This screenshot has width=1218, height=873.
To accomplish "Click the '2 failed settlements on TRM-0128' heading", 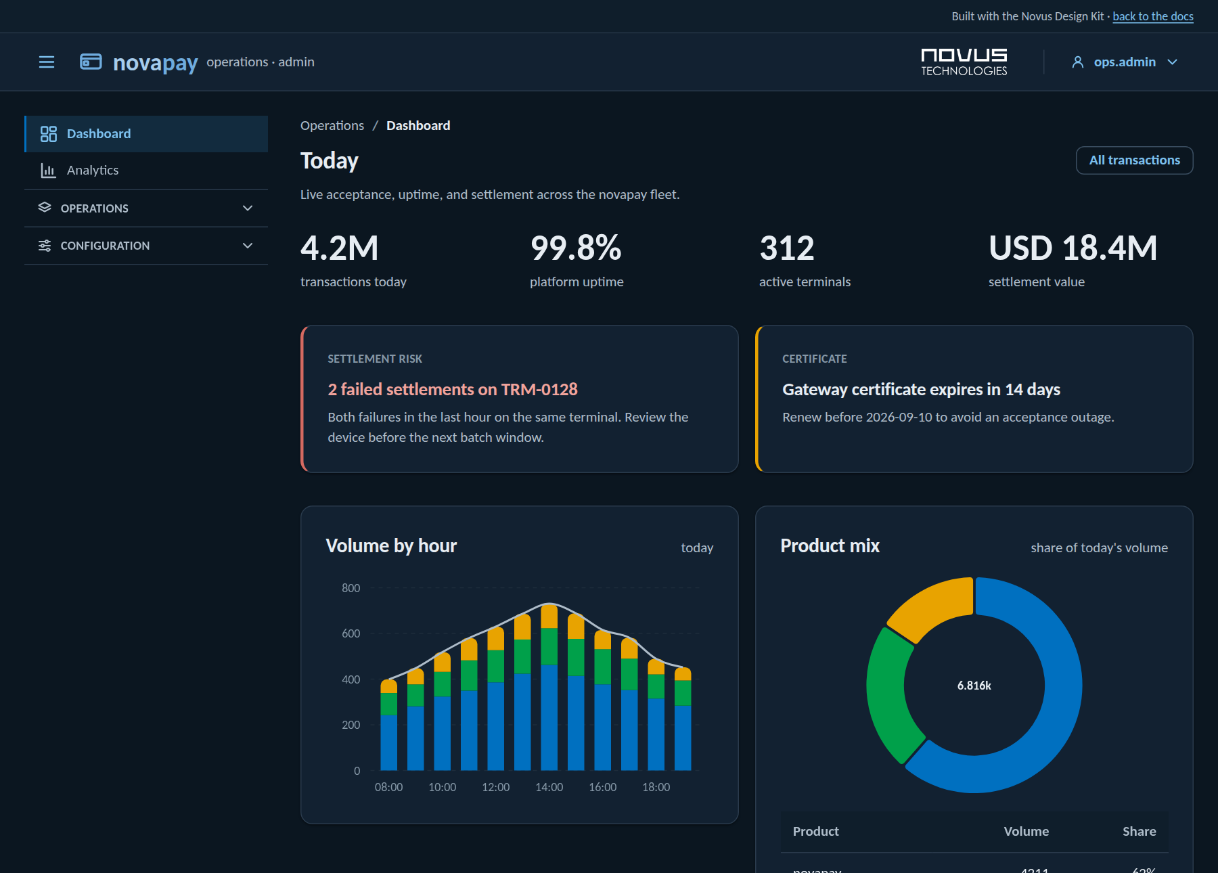I will coord(453,389).
